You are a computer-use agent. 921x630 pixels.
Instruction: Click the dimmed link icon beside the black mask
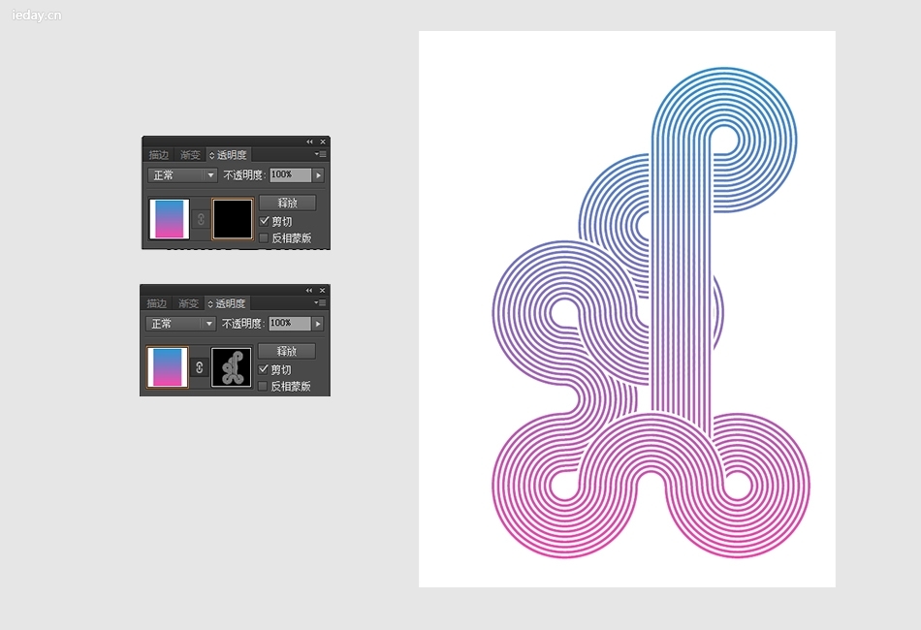pos(201,219)
